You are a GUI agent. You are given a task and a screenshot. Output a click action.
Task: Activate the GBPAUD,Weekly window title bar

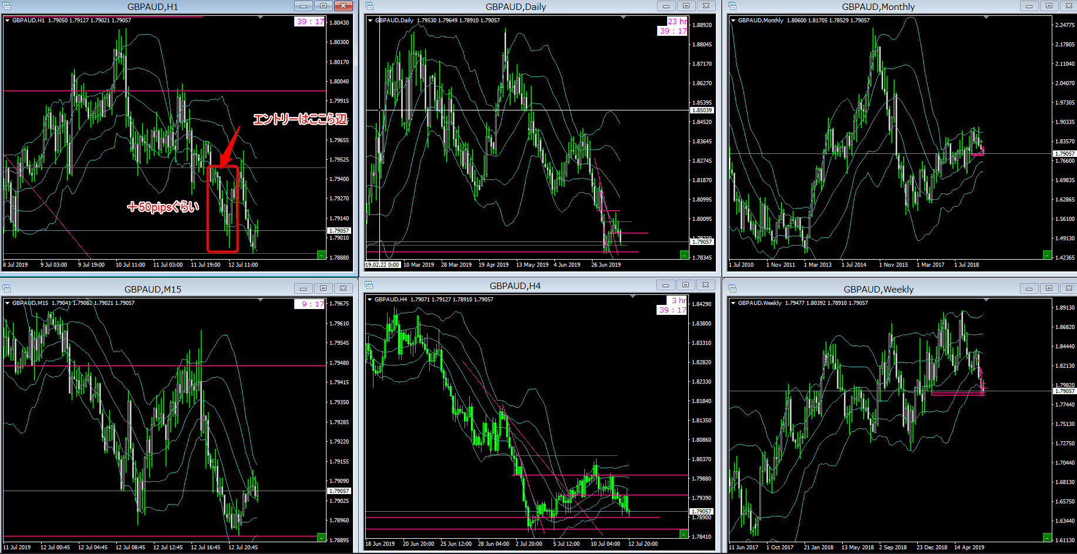pyautogui.click(x=878, y=289)
